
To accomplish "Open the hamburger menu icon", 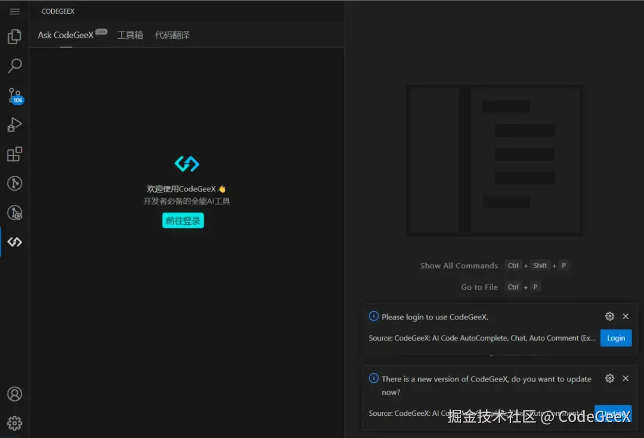I will [14, 11].
